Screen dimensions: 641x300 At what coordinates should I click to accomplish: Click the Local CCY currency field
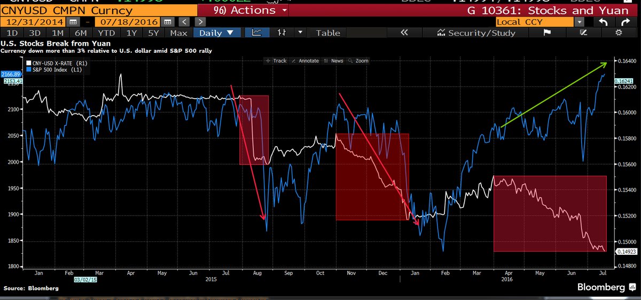535,22
